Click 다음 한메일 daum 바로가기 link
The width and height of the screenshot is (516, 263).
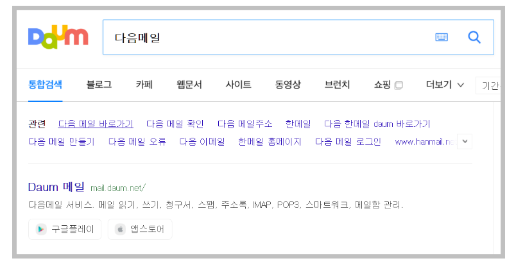tap(377, 124)
